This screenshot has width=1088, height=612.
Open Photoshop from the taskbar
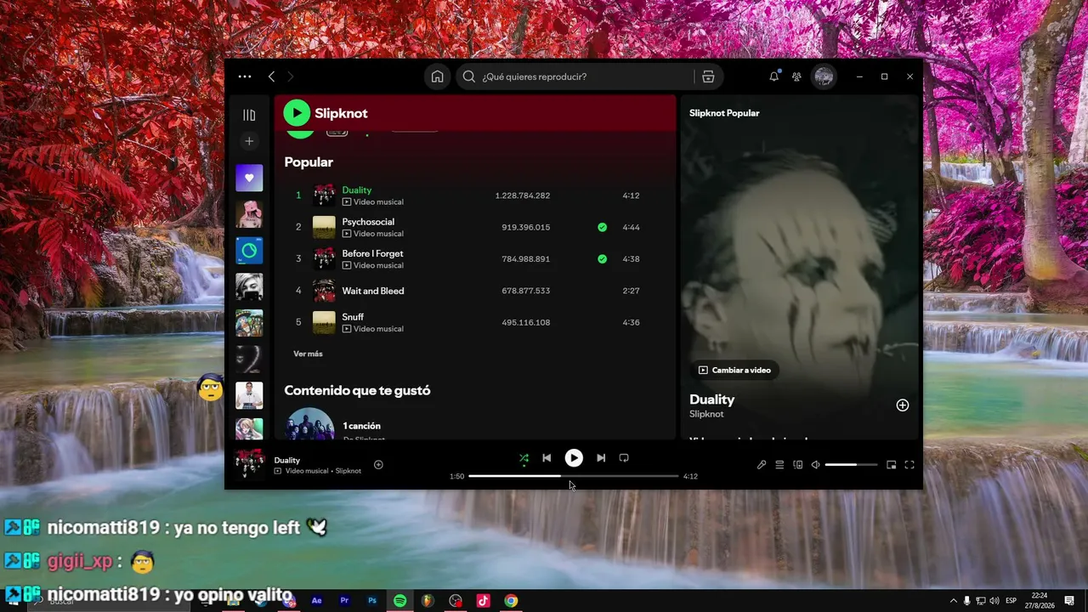point(372,601)
